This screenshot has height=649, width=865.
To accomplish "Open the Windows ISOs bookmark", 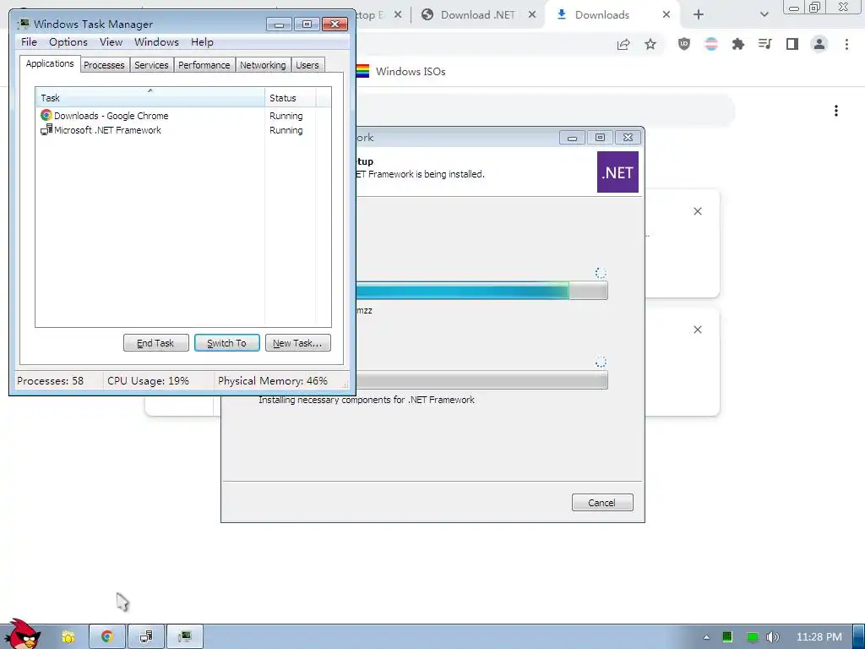I will point(401,71).
